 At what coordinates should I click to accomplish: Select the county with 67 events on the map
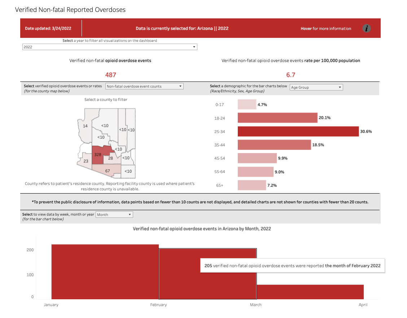pyautogui.click(x=107, y=170)
